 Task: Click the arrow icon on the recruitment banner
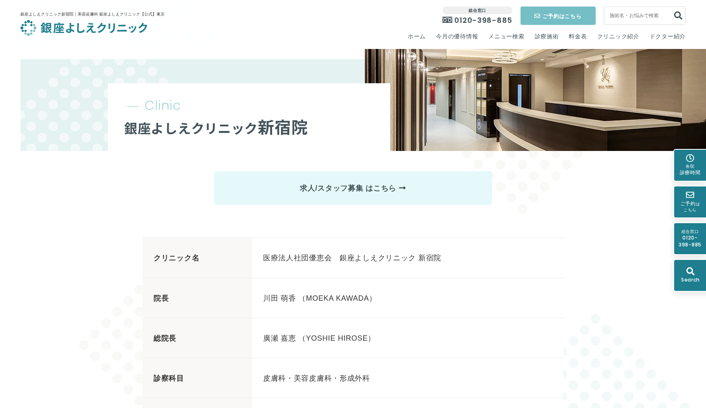tap(403, 188)
